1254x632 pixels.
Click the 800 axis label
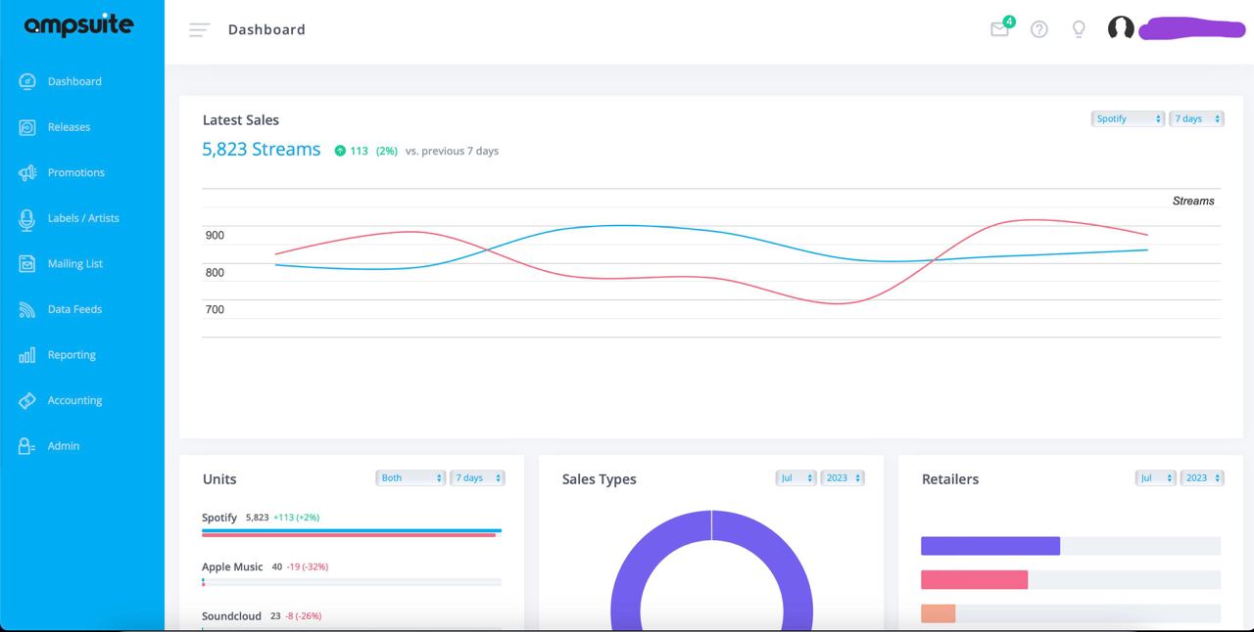tap(215, 272)
